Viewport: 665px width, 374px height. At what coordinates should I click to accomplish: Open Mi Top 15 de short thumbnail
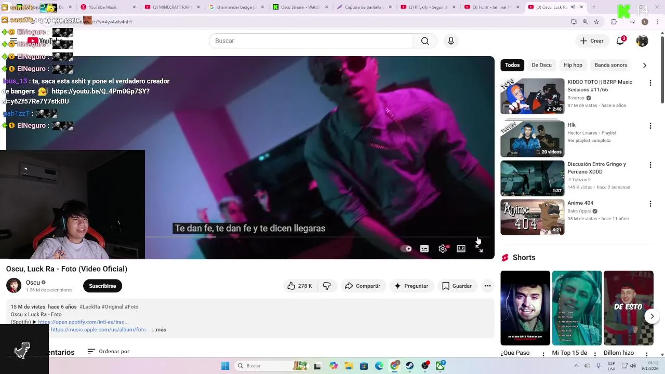tap(577, 308)
